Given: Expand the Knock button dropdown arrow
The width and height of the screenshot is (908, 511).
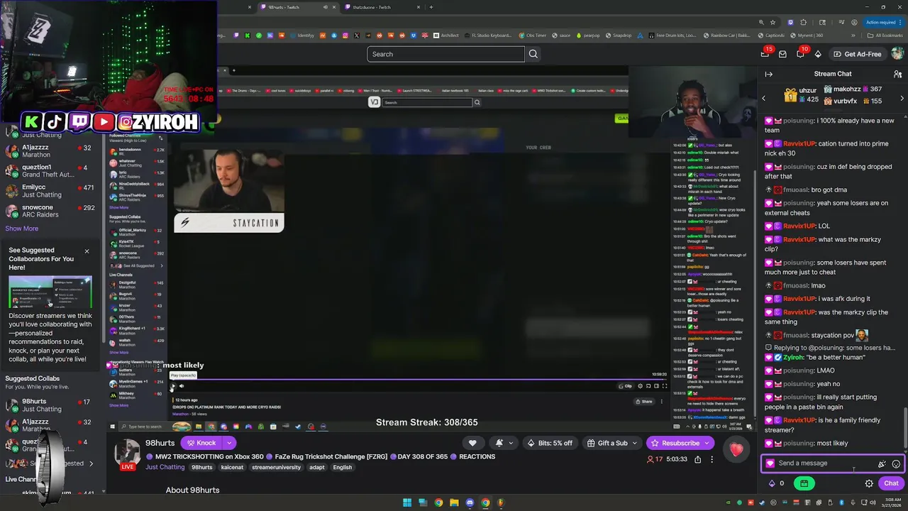Looking at the screenshot, I should [x=228, y=443].
